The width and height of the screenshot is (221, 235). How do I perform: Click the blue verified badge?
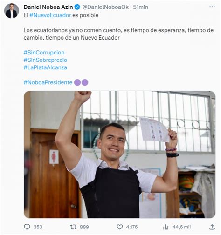tap(77, 7)
